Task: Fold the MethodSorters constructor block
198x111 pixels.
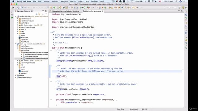Action: (x=51, y=100)
